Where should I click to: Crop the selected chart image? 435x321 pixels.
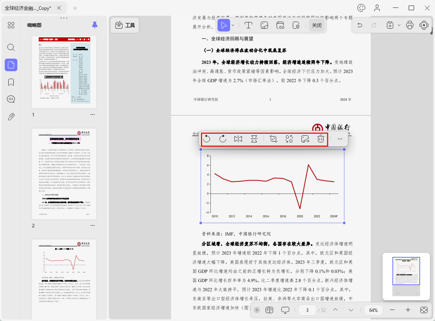pos(273,139)
